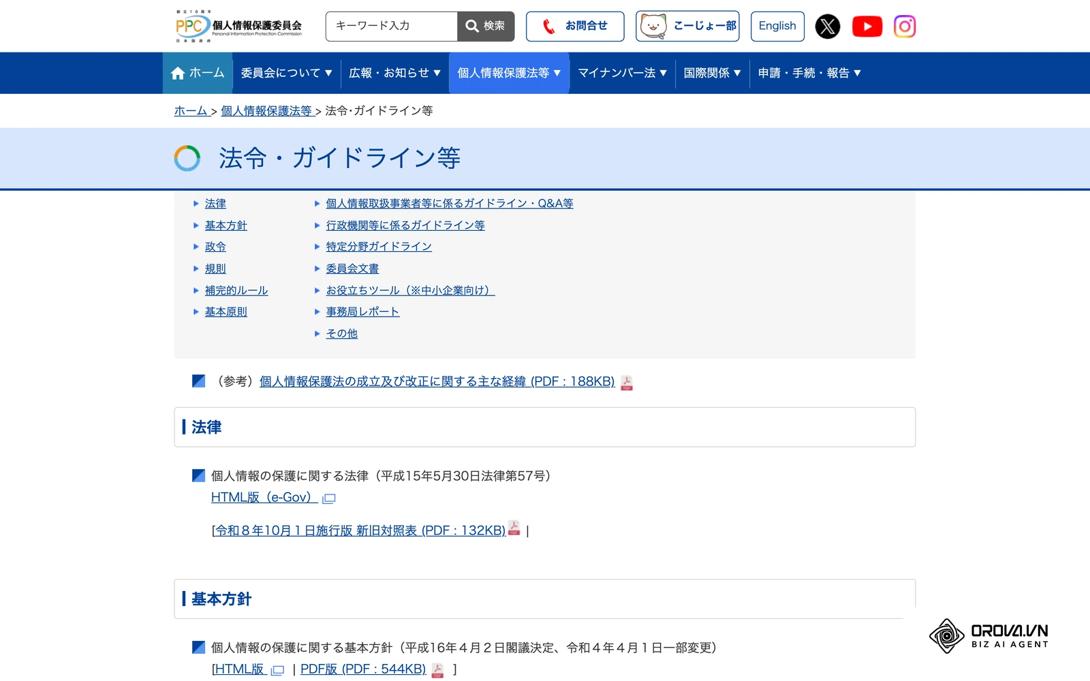The image size is (1090, 681).
Task: Open 事務局レポート link
Action: 362,312
